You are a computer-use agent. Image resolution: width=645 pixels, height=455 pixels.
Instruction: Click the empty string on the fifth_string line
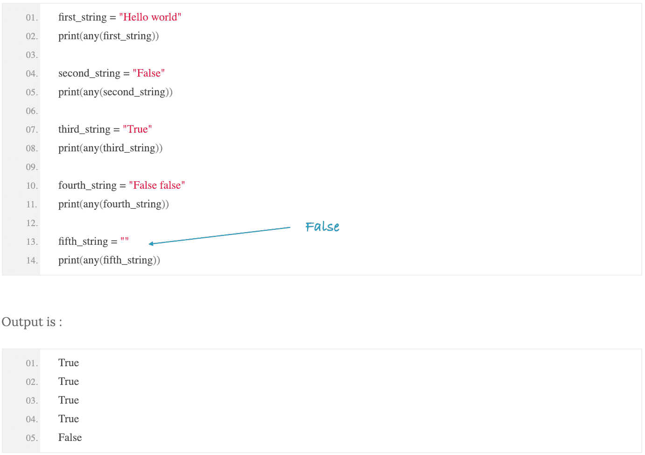click(x=125, y=240)
